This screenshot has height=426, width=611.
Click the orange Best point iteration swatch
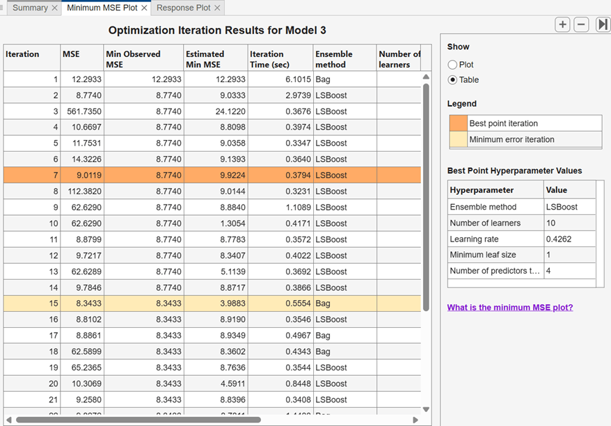pos(458,123)
